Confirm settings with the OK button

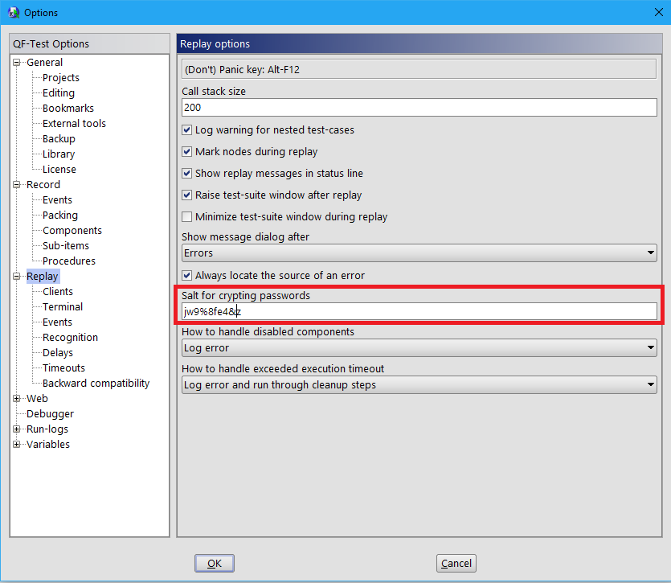(215, 563)
